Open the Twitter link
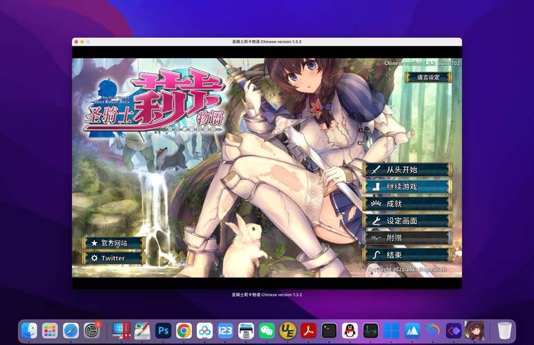Screen dimensions: 534x345 (114, 258)
